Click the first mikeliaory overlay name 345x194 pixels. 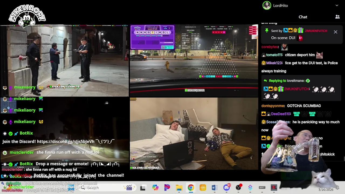[x=25, y=87]
